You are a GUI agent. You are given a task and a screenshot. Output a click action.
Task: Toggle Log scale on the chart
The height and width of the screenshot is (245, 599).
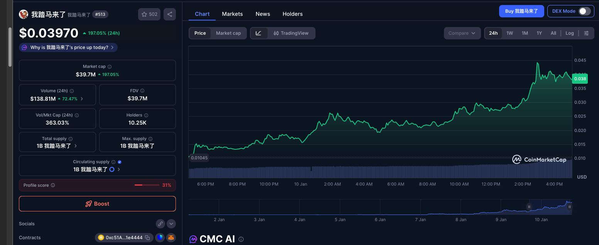pyautogui.click(x=570, y=33)
